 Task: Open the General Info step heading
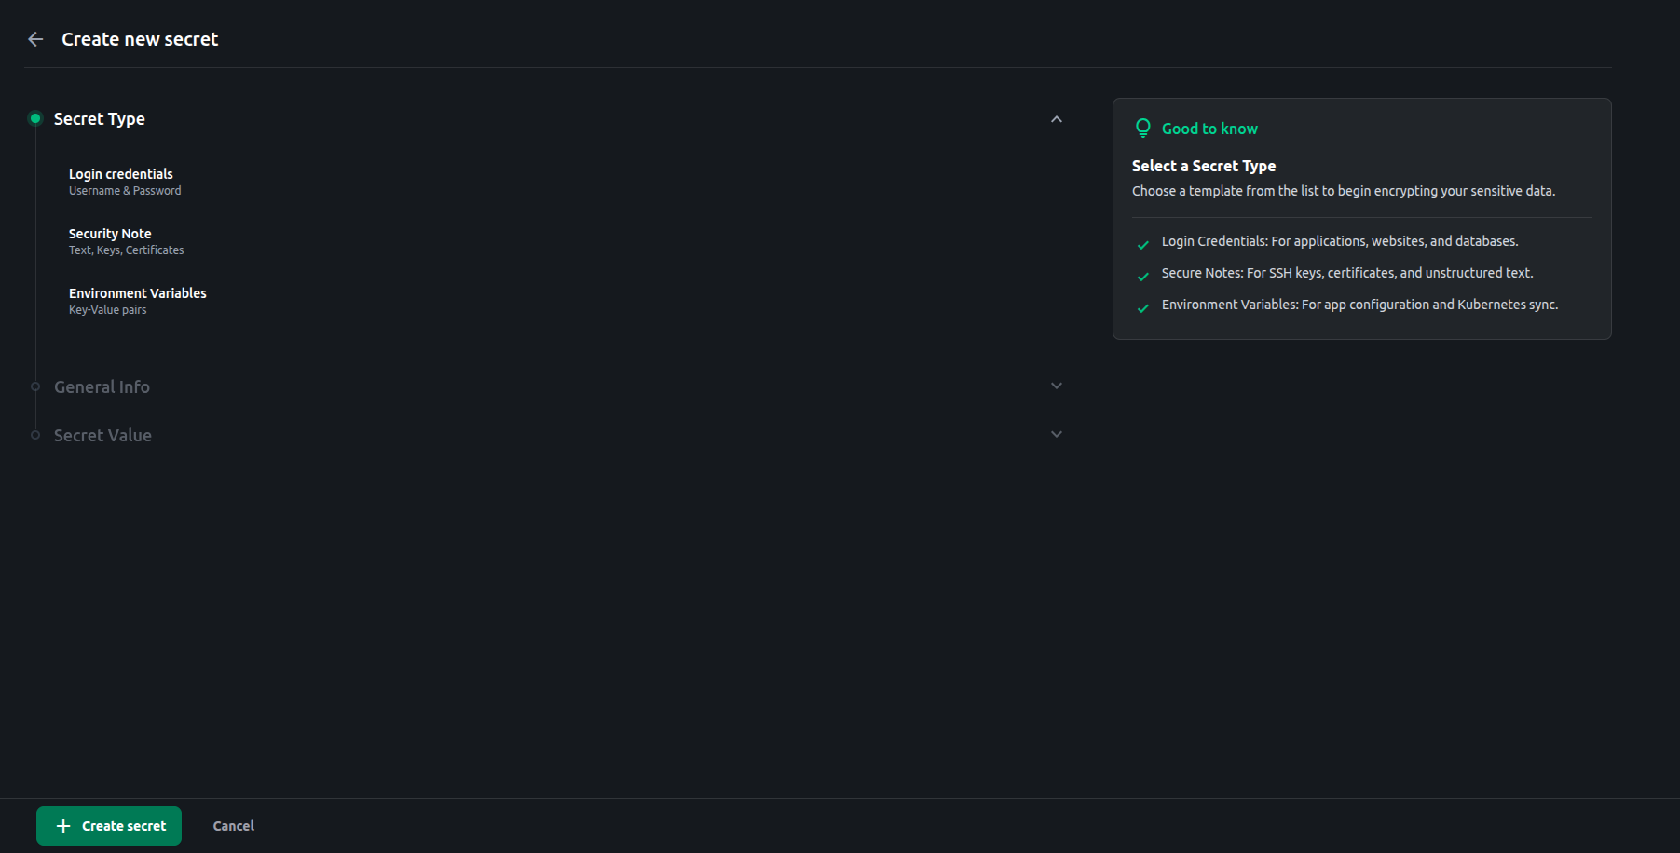click(102, 386)
